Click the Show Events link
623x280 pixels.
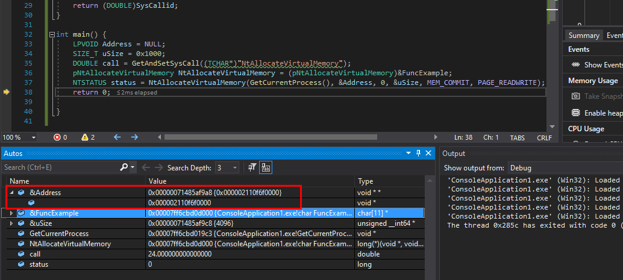(x=603, y=64)
